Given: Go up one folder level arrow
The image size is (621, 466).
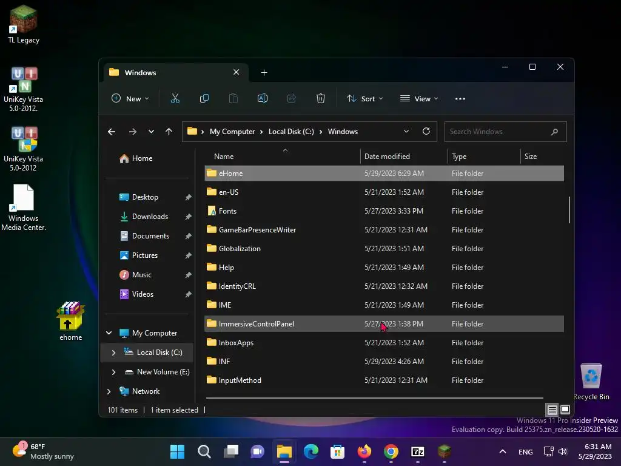Looking at the screenshot, I should (x=169, y=132).
